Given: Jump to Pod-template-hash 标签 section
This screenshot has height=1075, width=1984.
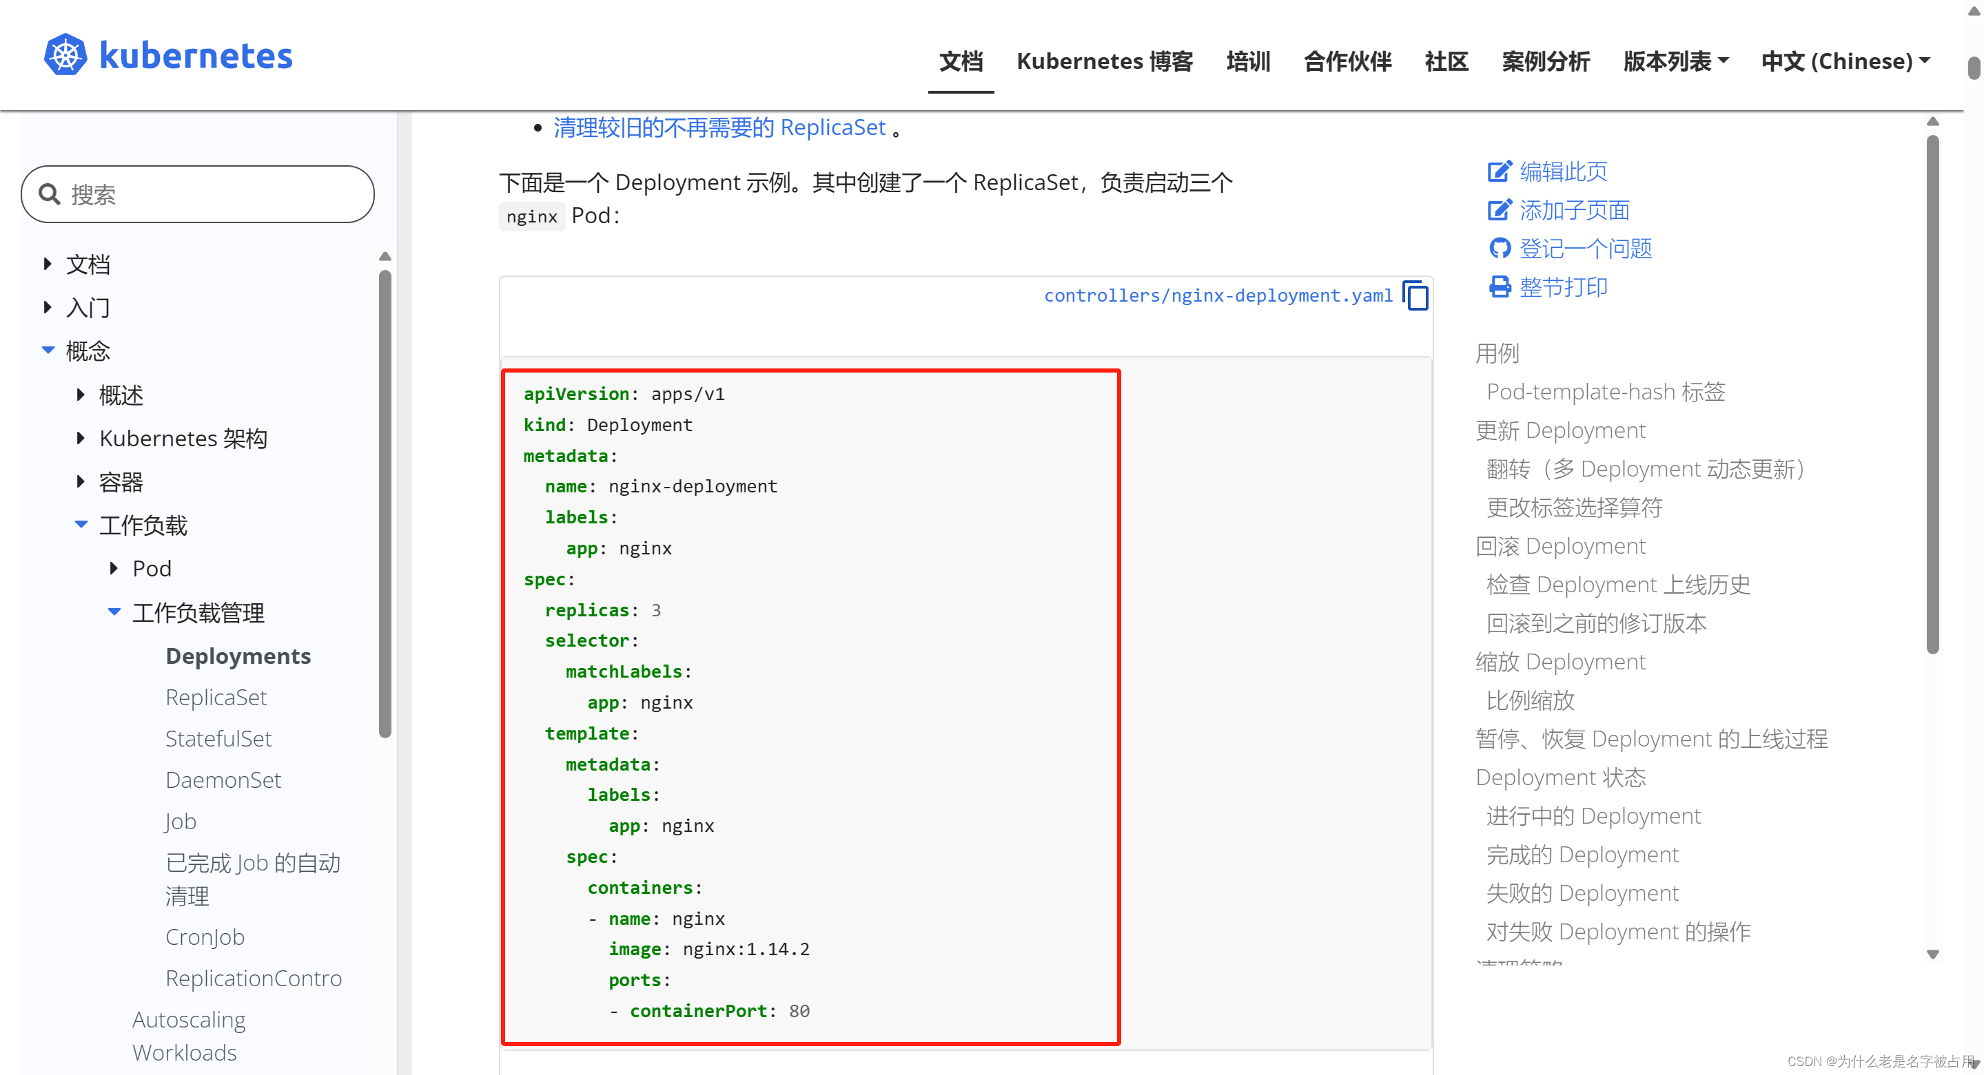Looking at the screenshot, I should pyautogui.click(x=1606, y=392).
